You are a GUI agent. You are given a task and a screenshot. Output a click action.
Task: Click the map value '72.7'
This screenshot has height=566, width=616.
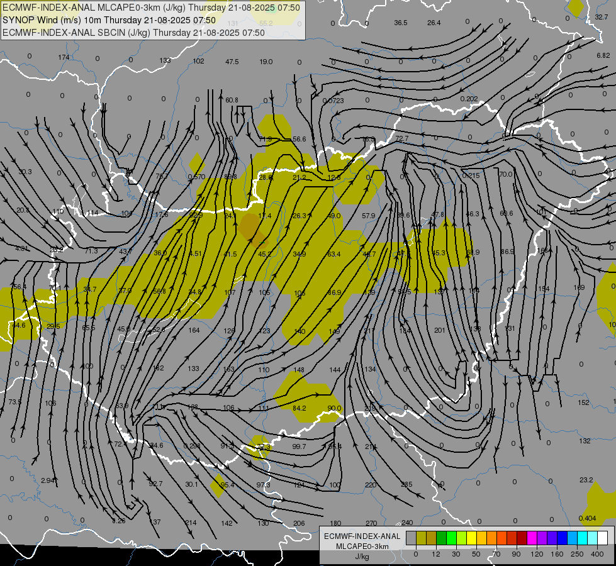pos(402,138)
